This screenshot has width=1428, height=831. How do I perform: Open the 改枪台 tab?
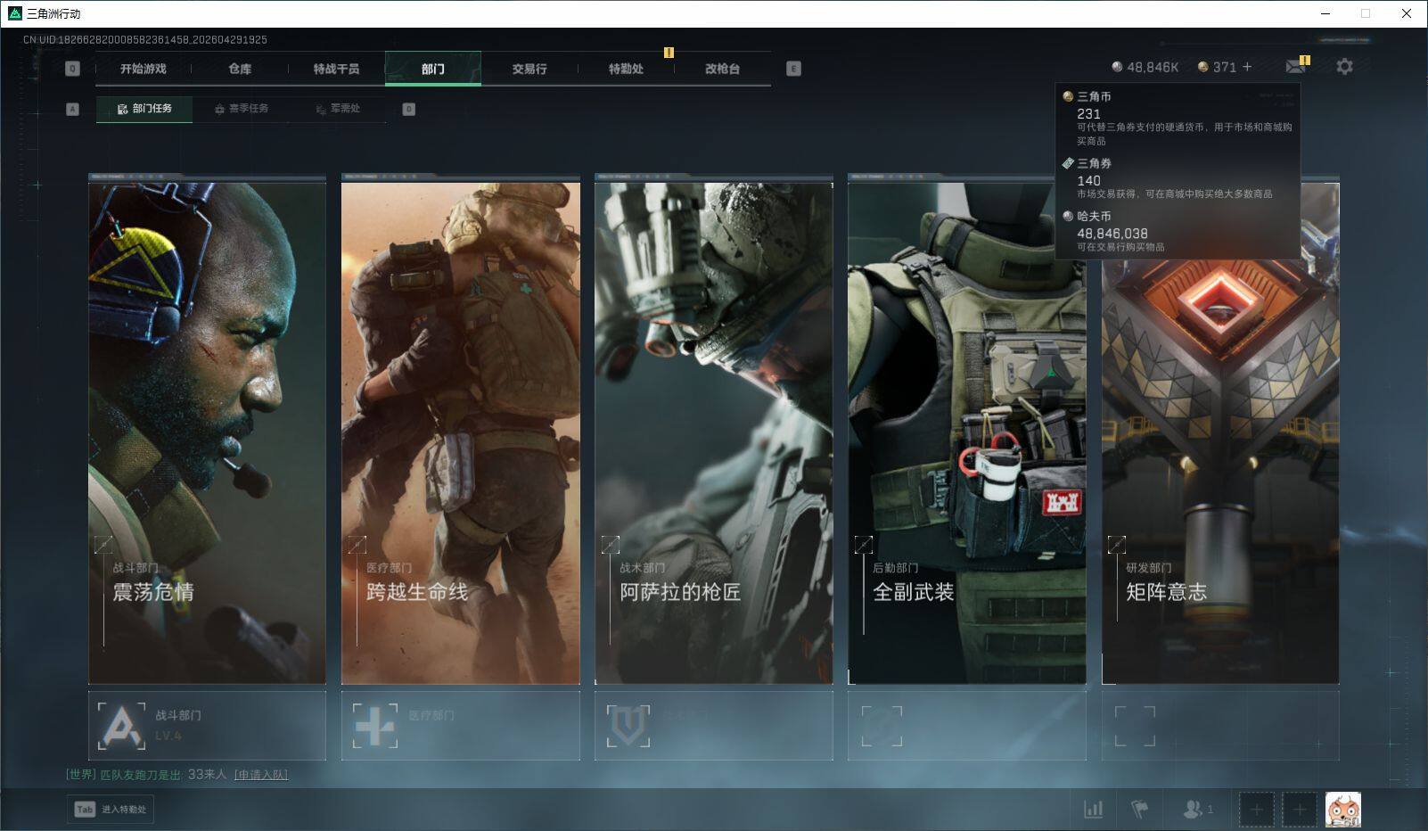point(722,69)
